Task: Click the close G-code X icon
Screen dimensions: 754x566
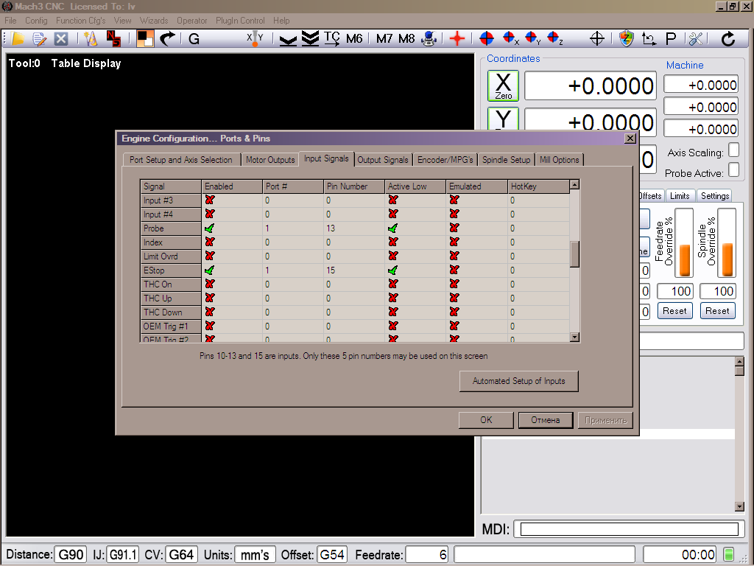Action: [61, 38]
